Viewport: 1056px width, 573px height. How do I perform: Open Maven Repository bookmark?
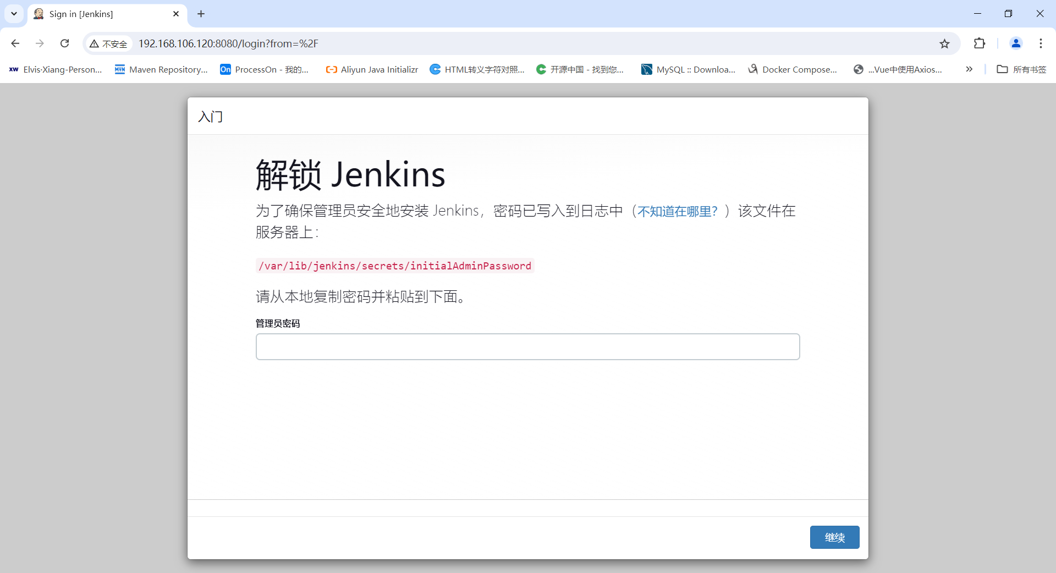tap(161, 69)
